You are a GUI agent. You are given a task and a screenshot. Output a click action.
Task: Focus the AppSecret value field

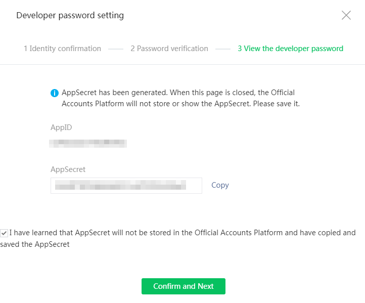coord(126,185)
